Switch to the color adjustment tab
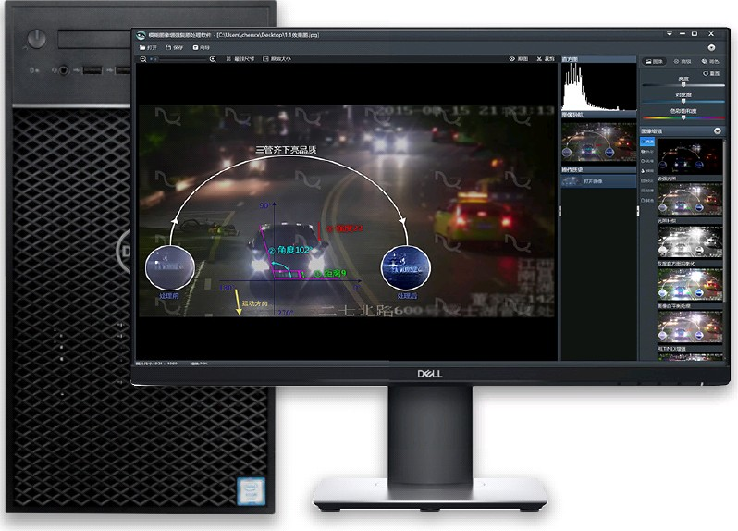Viewport: 738px width, 531px height. coord(710,60)
